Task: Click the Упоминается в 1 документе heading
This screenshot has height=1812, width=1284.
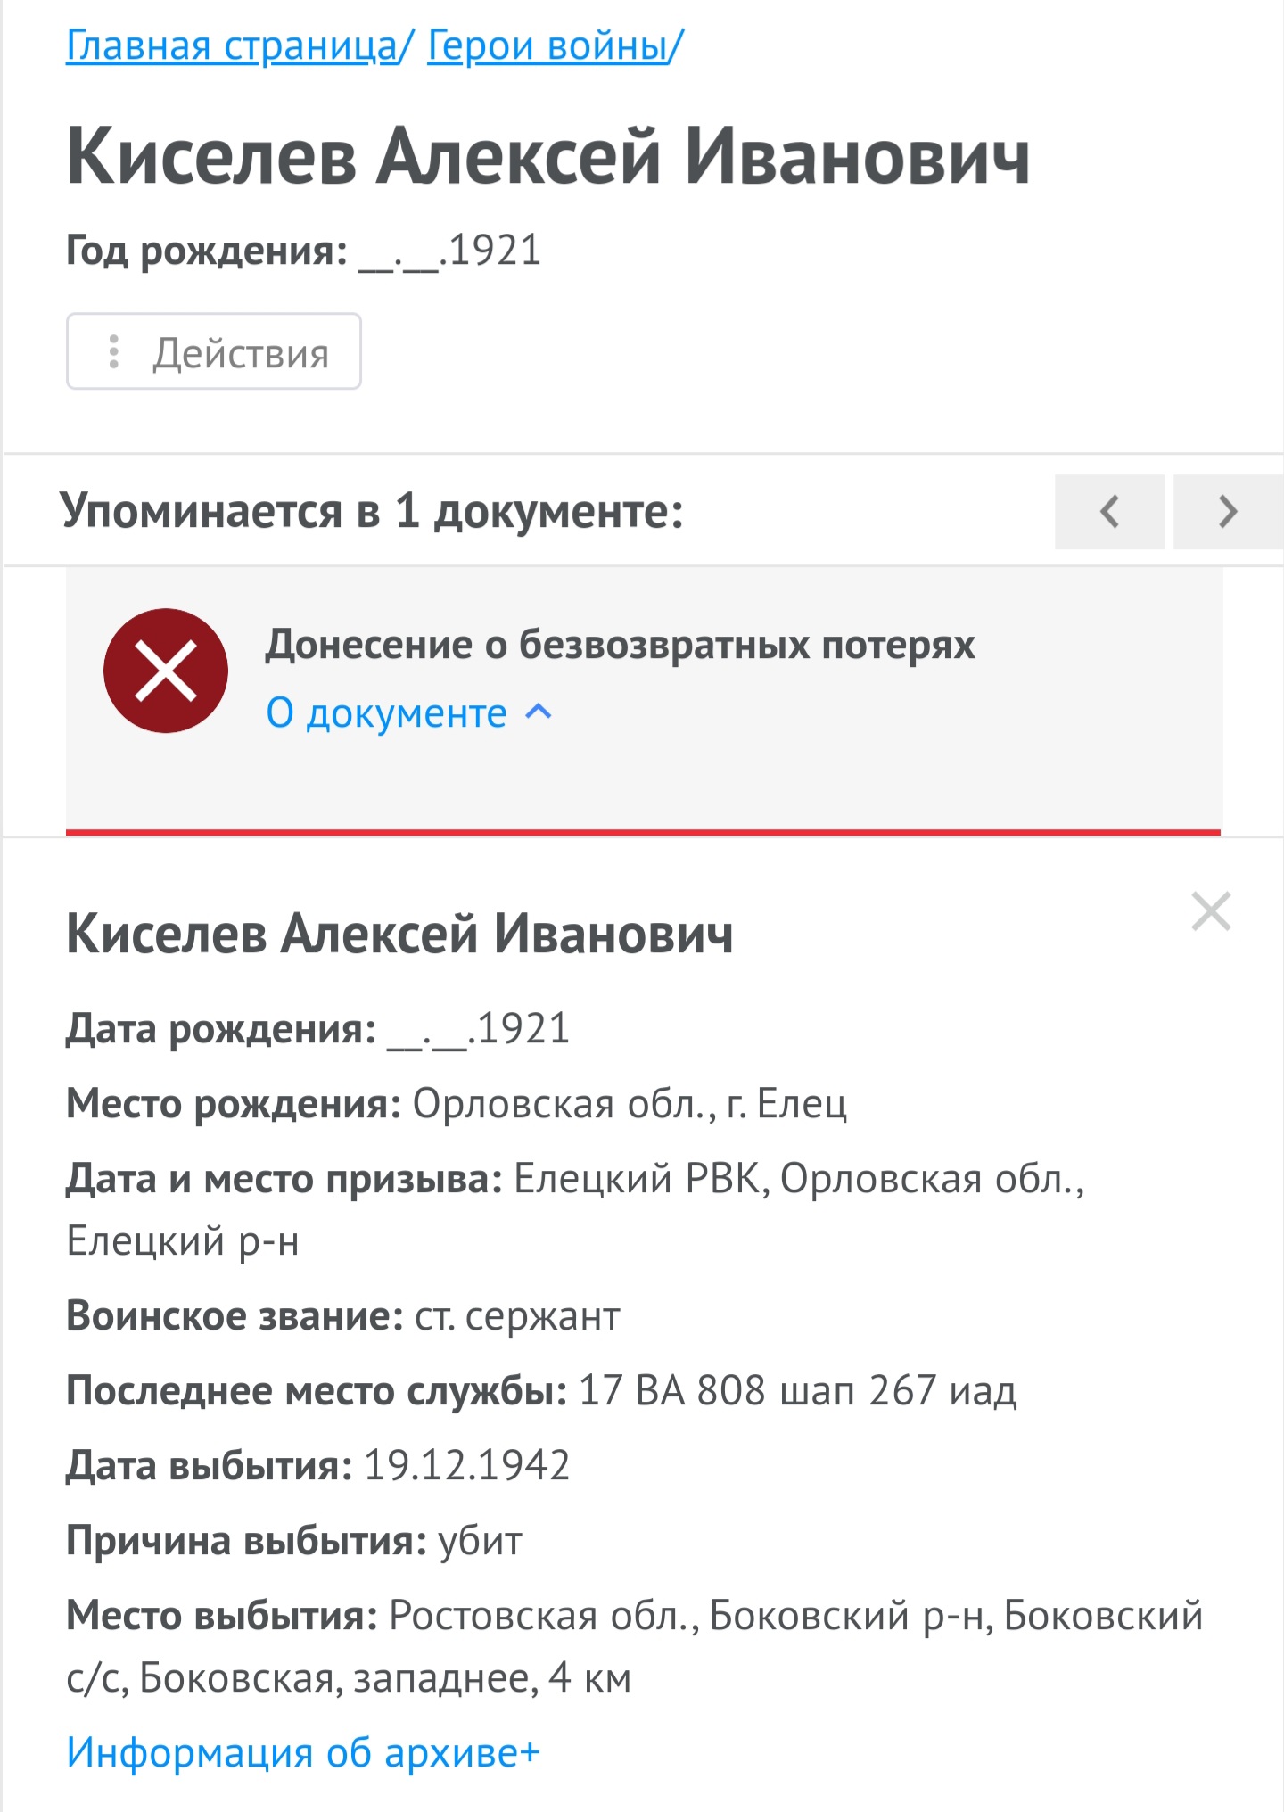Action: pos(371,511)
